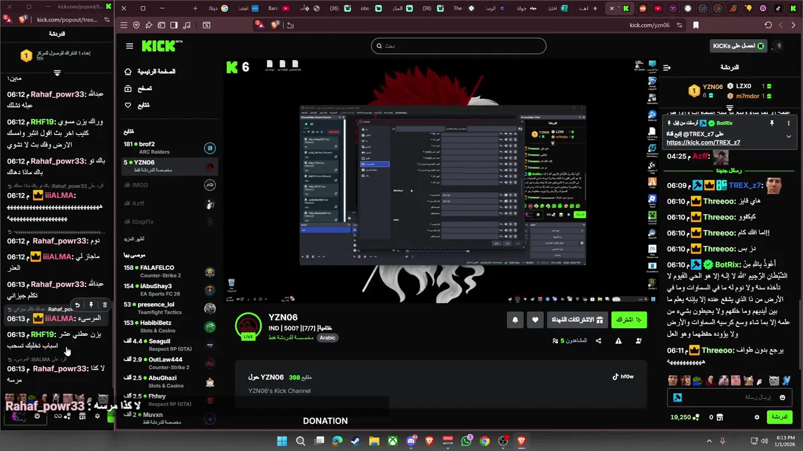Click the green KICK logo
The width and height of the screenshot is (803, 451).
[159, 46]
